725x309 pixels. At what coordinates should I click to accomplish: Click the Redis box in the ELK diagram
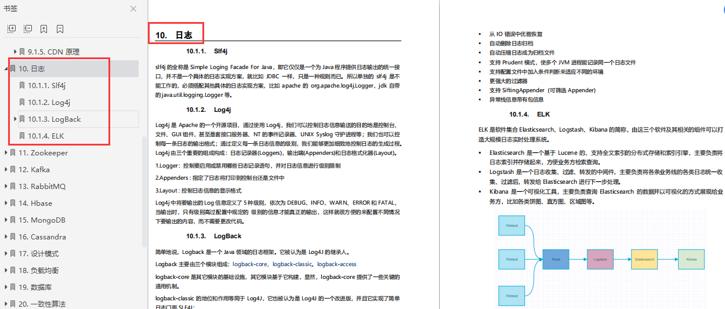tap(556, 259)
